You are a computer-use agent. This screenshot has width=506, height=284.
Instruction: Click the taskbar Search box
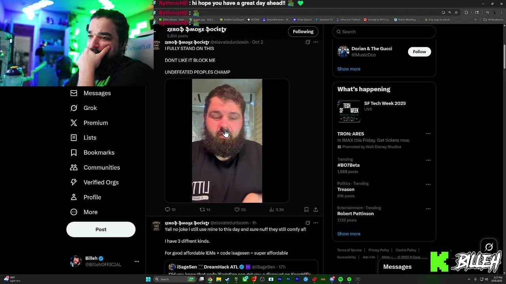pos(174,279)
